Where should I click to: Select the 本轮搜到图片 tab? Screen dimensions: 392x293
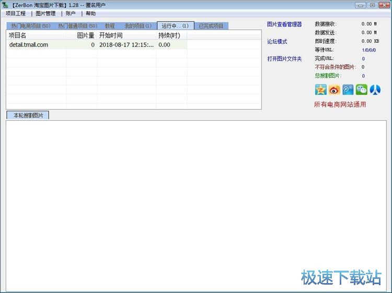point(28,115)
